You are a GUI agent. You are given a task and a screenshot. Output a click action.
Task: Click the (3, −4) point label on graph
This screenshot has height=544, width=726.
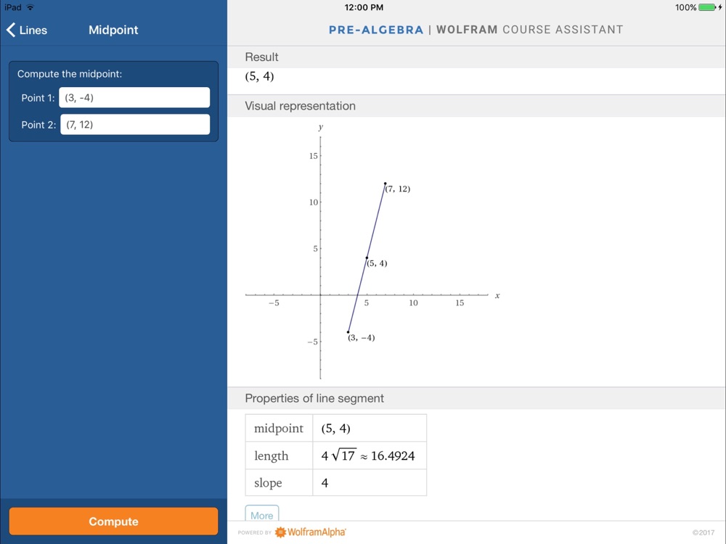[361, 337]
